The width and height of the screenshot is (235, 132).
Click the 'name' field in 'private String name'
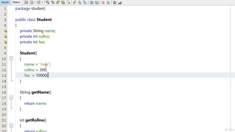tap(50, 31)
